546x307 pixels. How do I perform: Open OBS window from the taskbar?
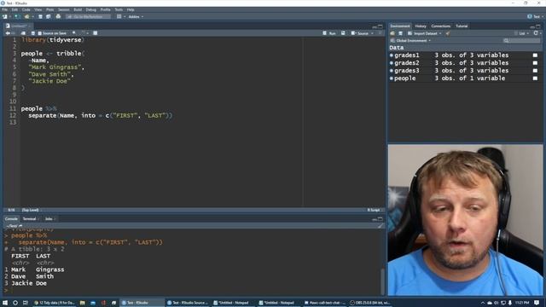(370, 303)
